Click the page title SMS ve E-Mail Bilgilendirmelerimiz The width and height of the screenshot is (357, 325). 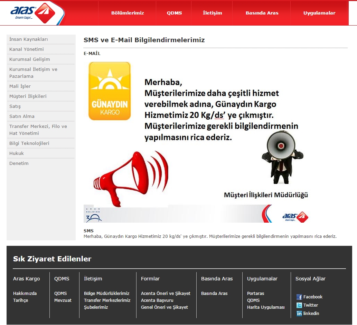click(x=144, y=40)
